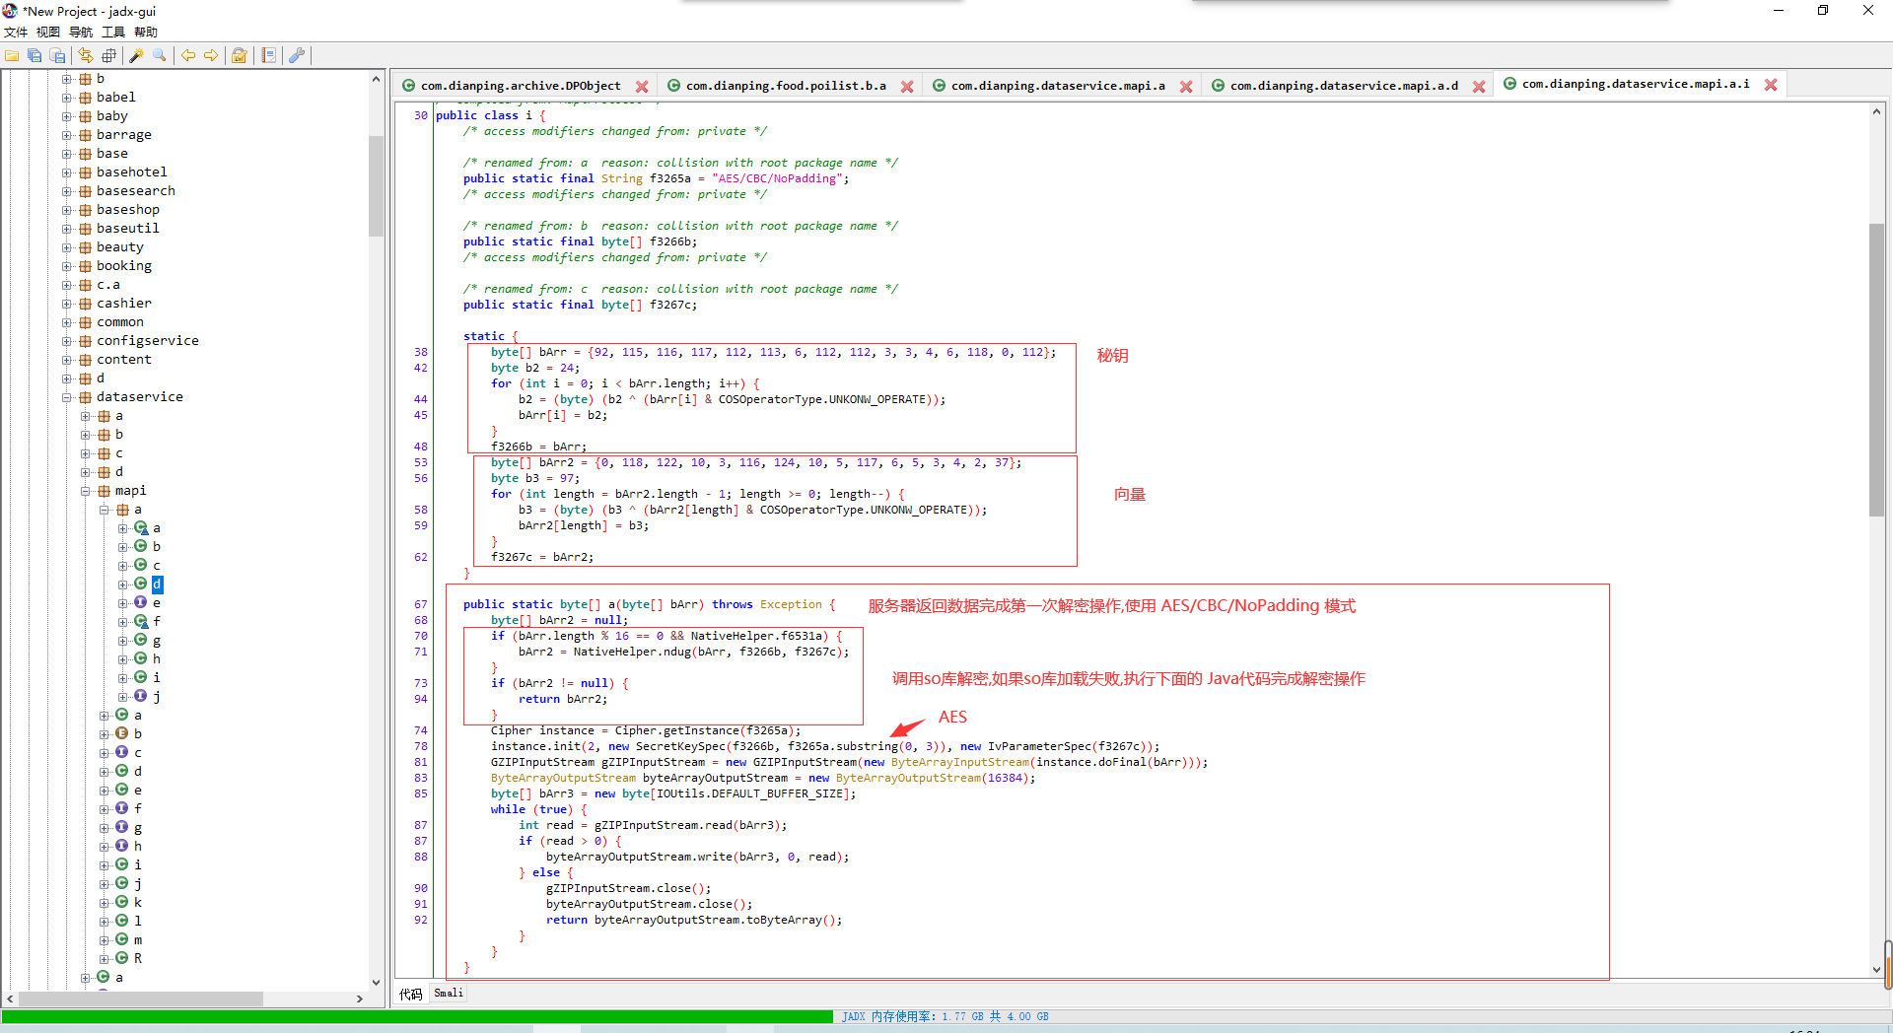Click the open file folder icon
The image size is (1893, 1033).
coord(13,56)
